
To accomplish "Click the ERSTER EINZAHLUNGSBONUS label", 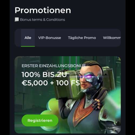I will point(54,66).
